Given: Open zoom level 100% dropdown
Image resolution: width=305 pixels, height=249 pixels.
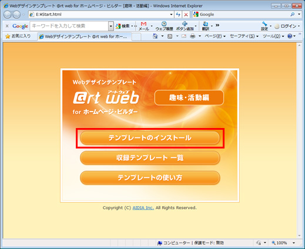Looking at the screenshot, I should (294, 243).
